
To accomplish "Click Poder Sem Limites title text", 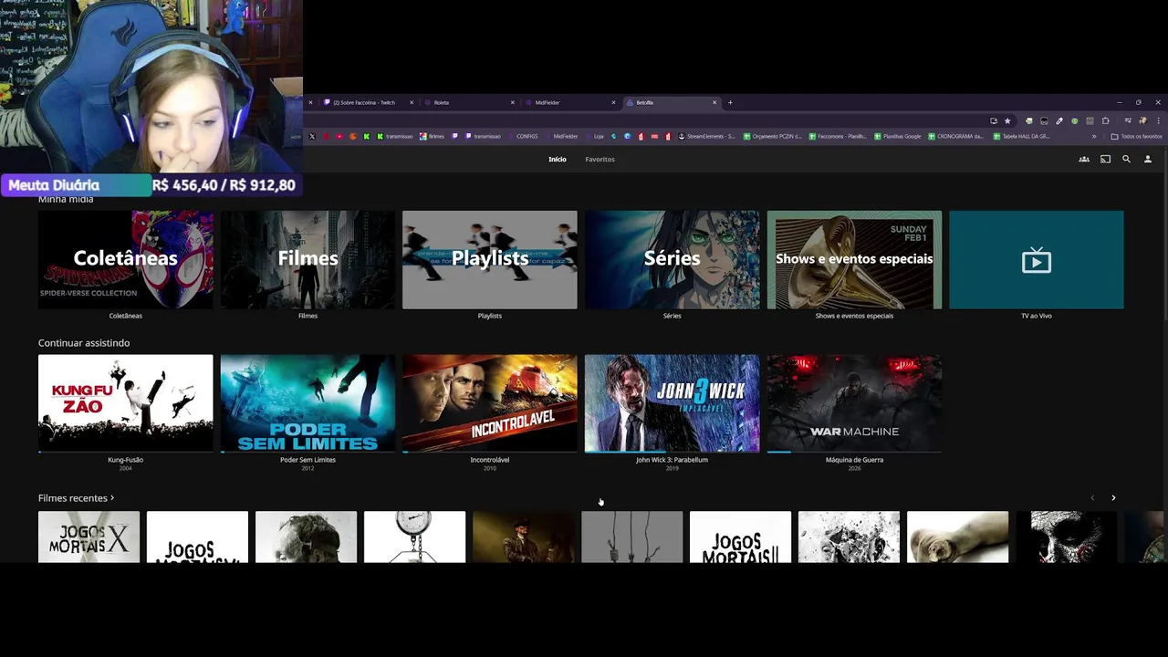I will 308,460.
